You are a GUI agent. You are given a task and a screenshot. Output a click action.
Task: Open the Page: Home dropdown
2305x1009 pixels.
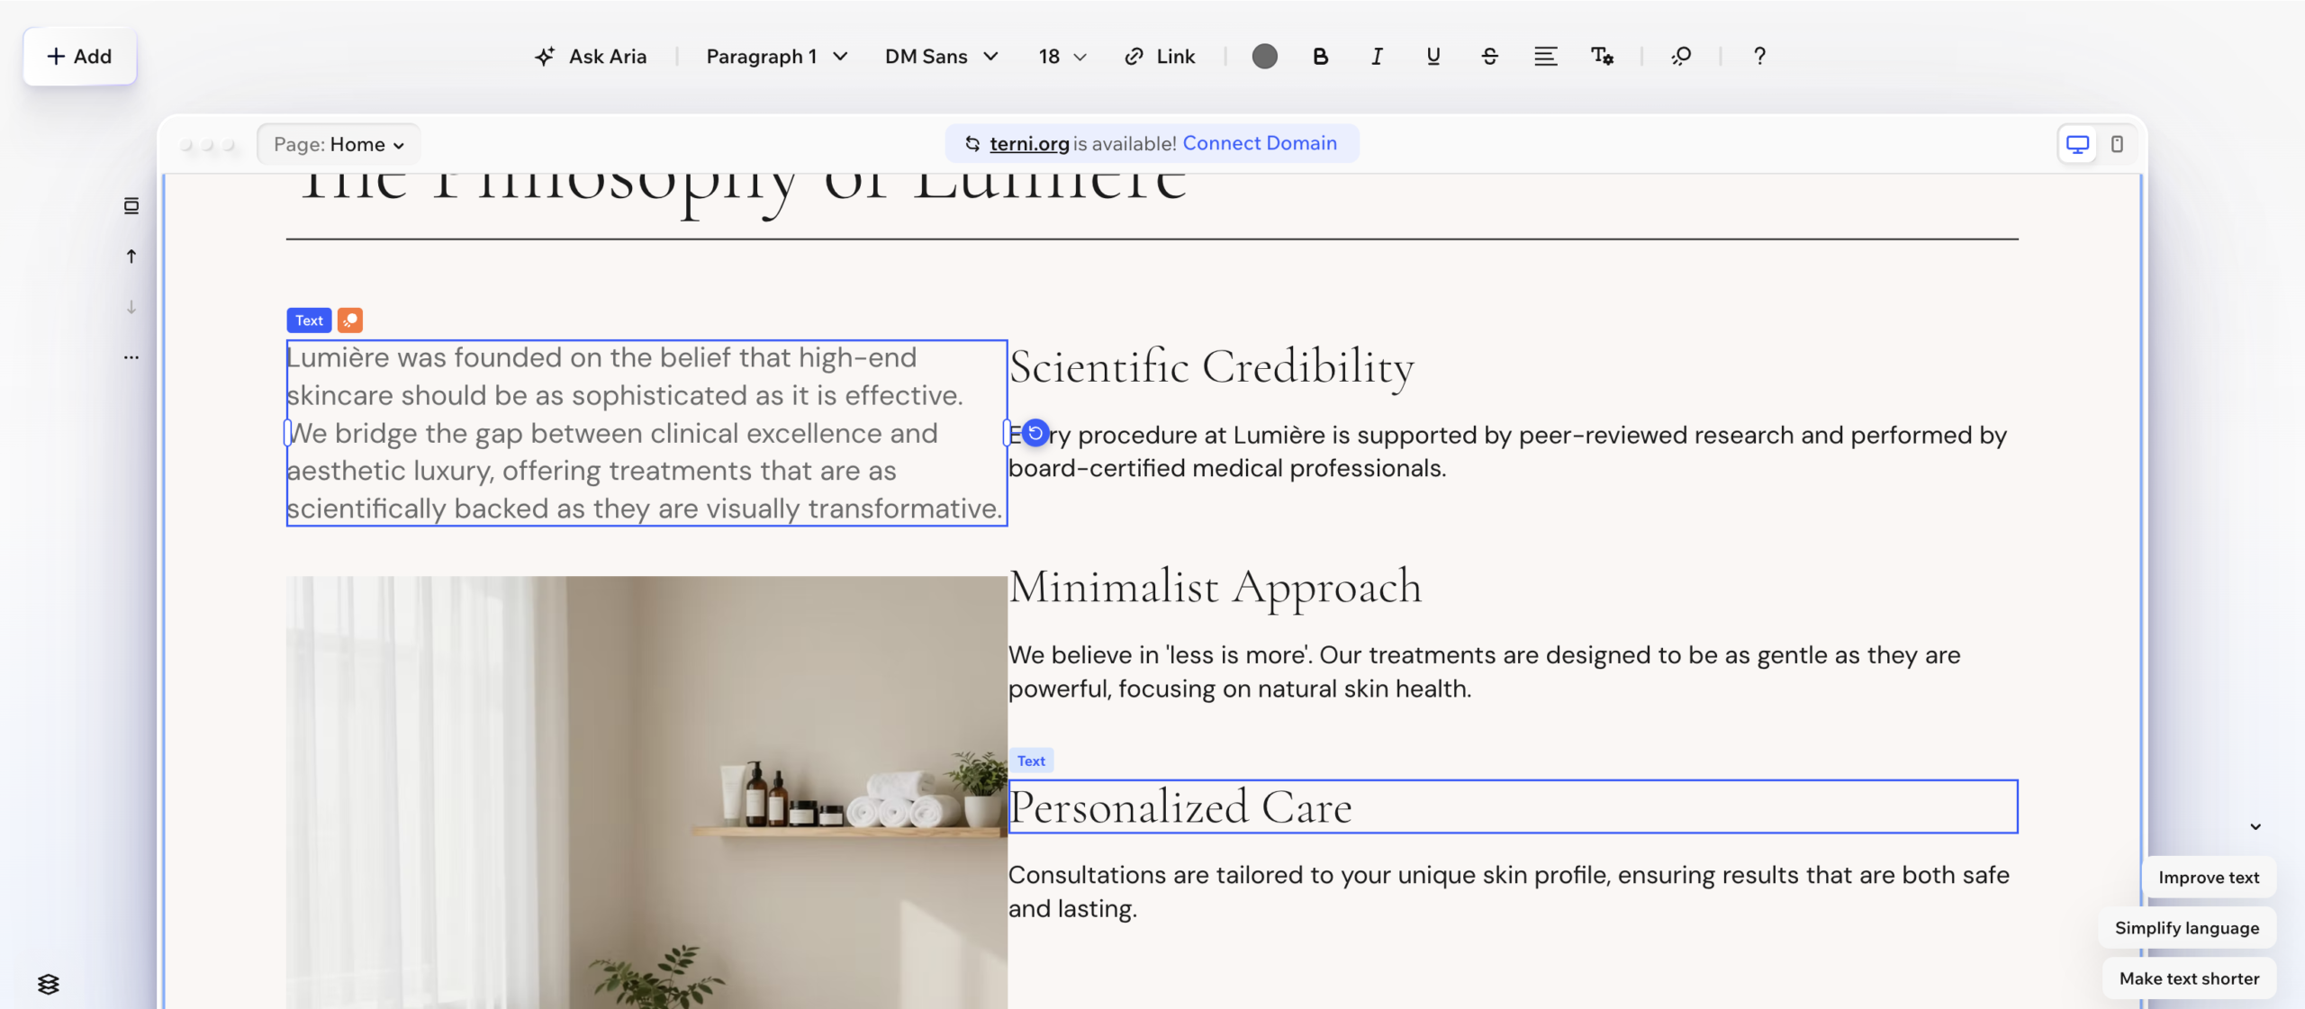pos(339,144)
